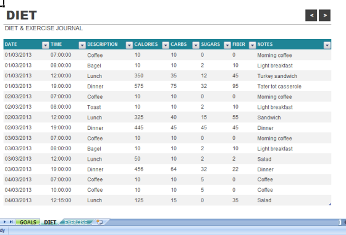Click the previous sheet arrow button
The image size is (346, 235).
[x=311, y=15]
